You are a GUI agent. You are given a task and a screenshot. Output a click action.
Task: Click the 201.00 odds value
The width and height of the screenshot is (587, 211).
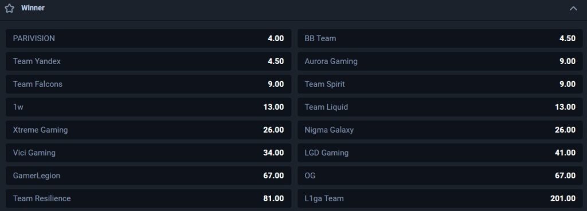click(563, 198)
